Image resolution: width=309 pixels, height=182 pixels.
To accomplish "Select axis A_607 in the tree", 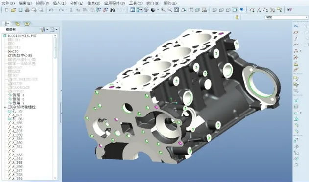I will (x=15, y=115).
